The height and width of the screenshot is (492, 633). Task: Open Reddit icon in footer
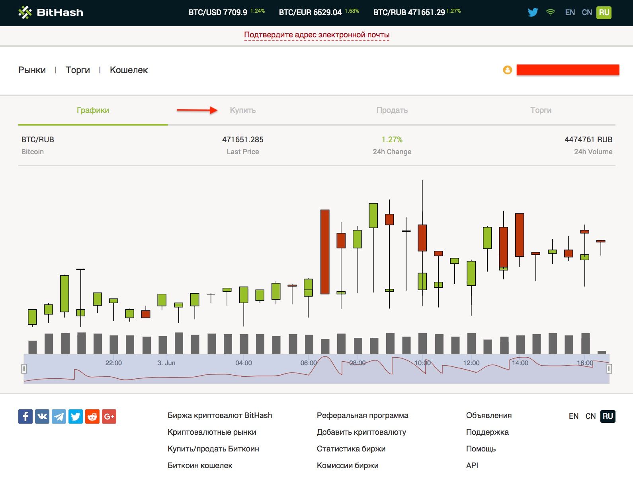[92, 416]
